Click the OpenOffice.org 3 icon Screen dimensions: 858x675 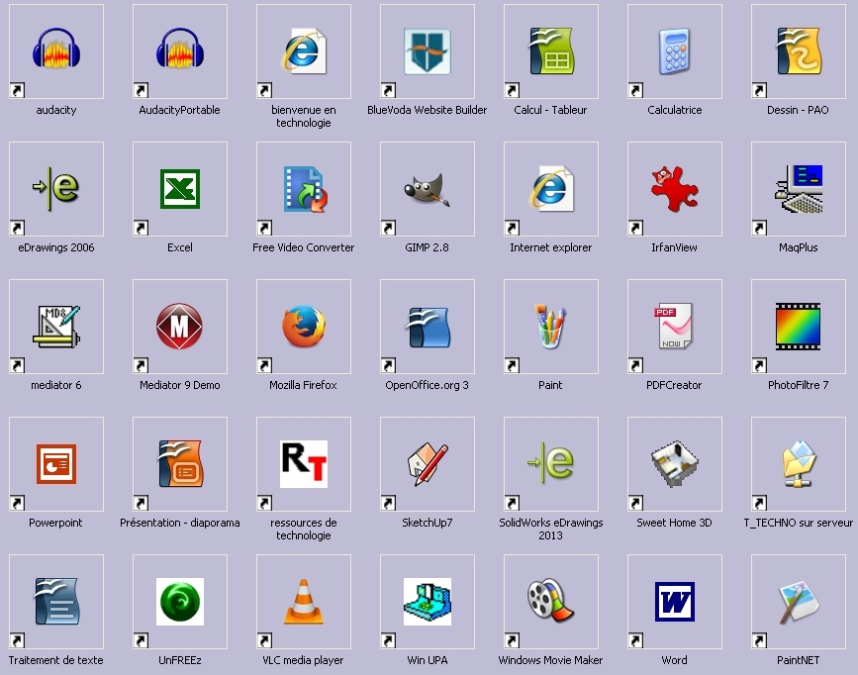(428, 327)
